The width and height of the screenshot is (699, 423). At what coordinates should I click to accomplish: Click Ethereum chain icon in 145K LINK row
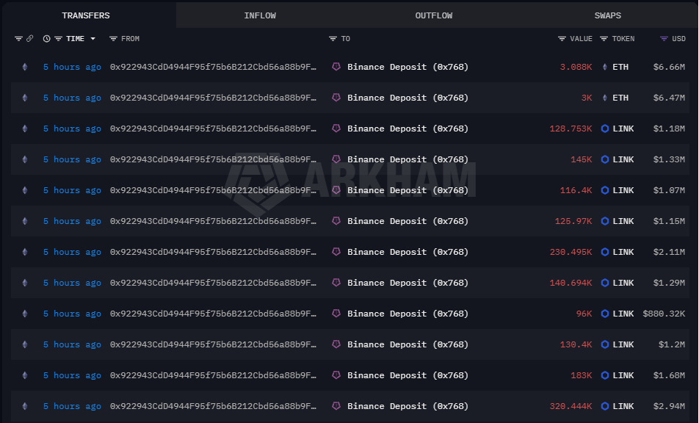pyautogui.click(x=25, y=159)
